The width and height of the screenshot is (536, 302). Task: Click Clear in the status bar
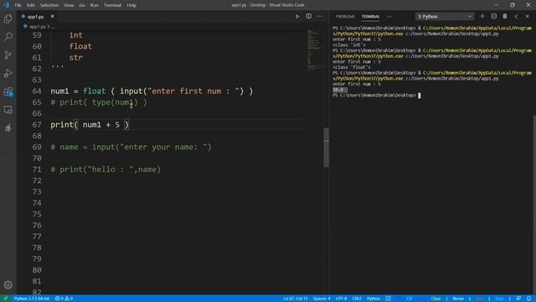[x=435, y=299]
